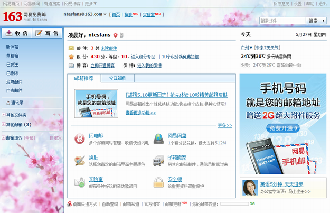This screenshot has width=330, height=213.
Task: Click the 全部 link beside 邮箱服务
Action: (x=30, y=138)
